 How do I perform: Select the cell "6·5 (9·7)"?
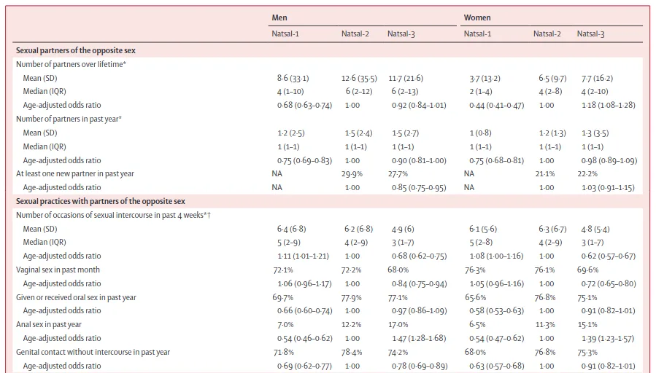click(552, 78)
